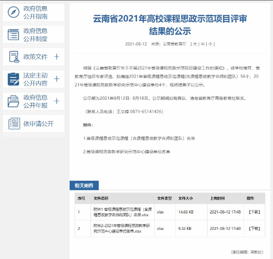The width and height of the screenshot is (273, 259).
Task: Select the 相关附件 tab
Action: tap(84, 185)
